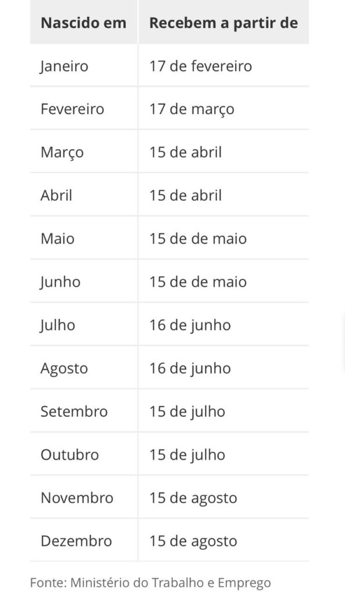Click '15 de agosto' in Dezembro row
The image size is (345, 596).
223,541
